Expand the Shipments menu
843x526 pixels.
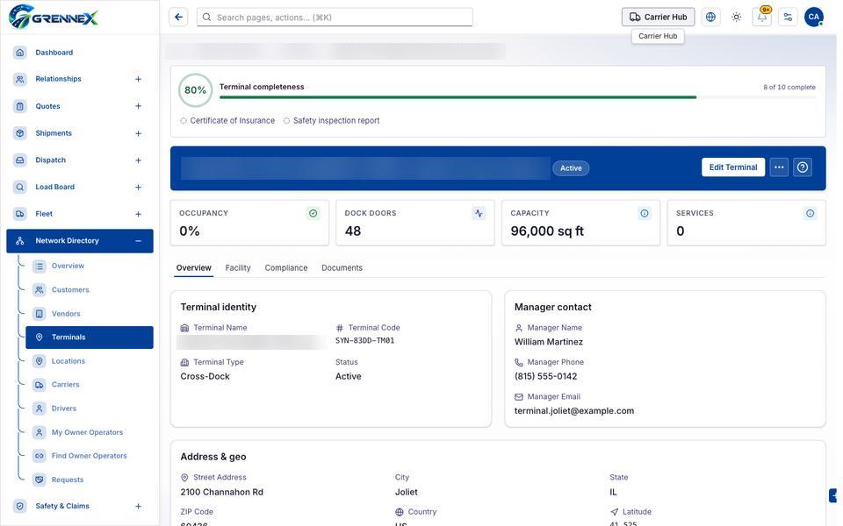coord(138,133)
